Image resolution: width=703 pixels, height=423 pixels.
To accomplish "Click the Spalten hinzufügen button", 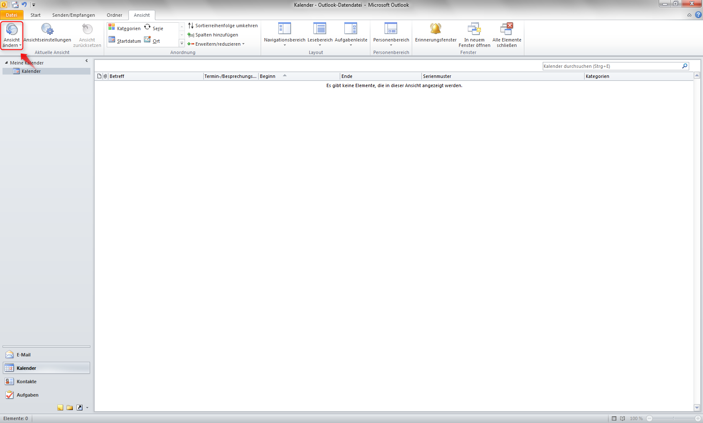I will pos(213,35).
